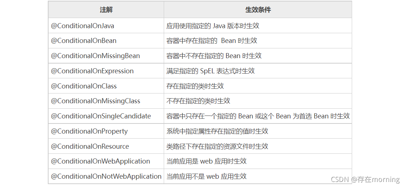Click the @ConditionalOnExpression annotation

92,71
